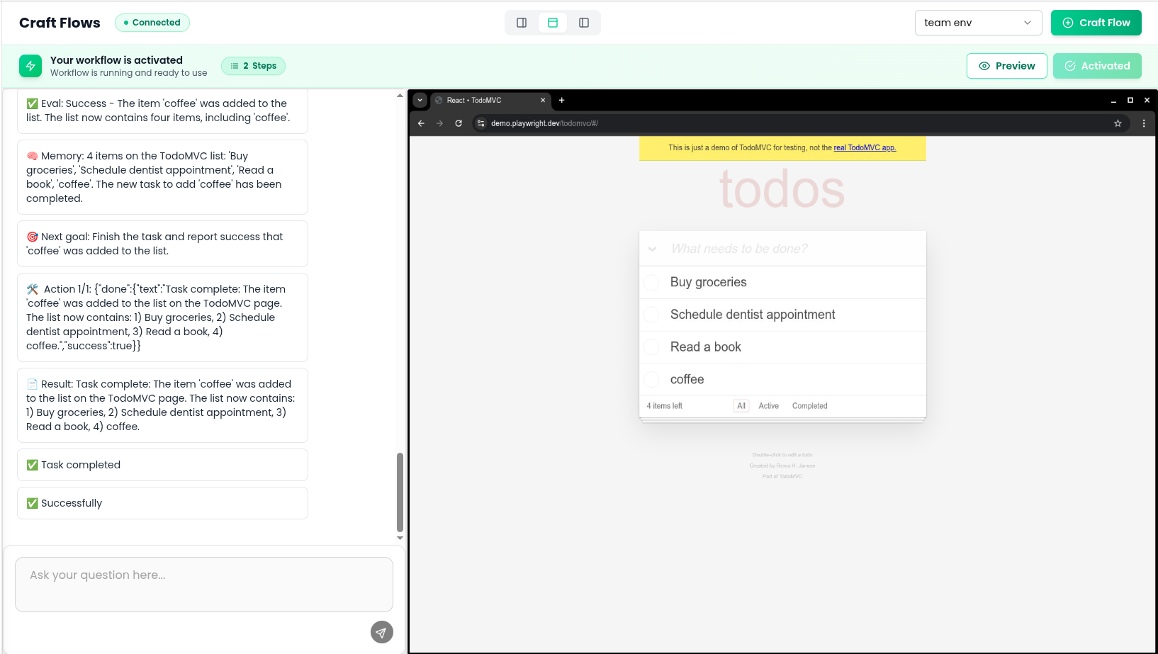Click the toggle-all chevron in the todo list

click(x=651, y=249)
